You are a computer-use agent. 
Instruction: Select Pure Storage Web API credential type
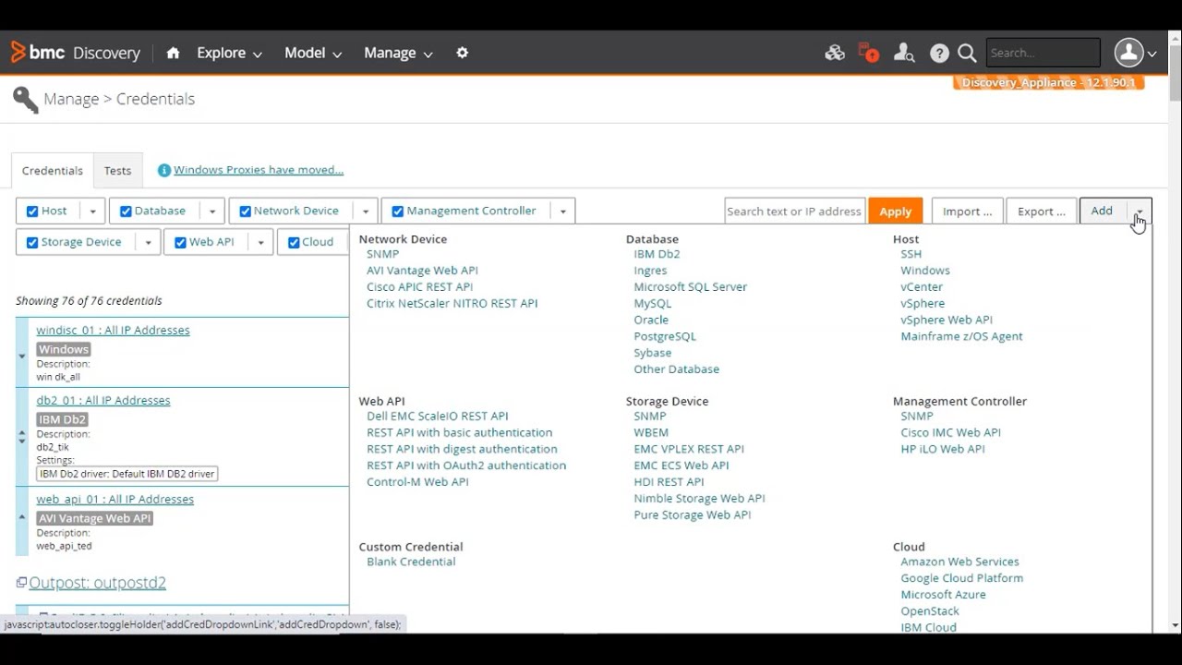click(693, 514)
